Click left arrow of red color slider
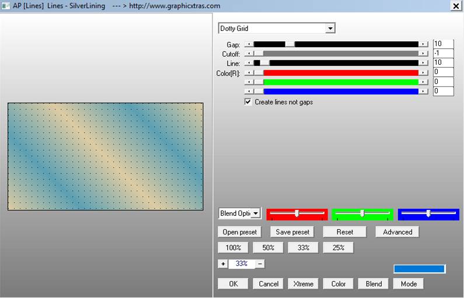 pos(249,73)
